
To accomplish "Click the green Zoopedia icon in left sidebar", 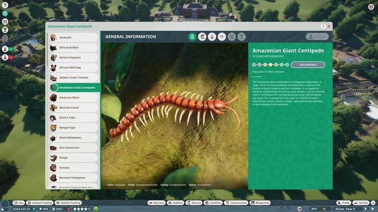I will click(x=5, y=14).
